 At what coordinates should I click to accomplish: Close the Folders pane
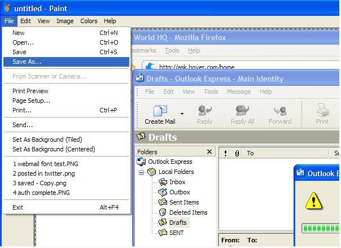pyautogui.click(x=209, y=151)
